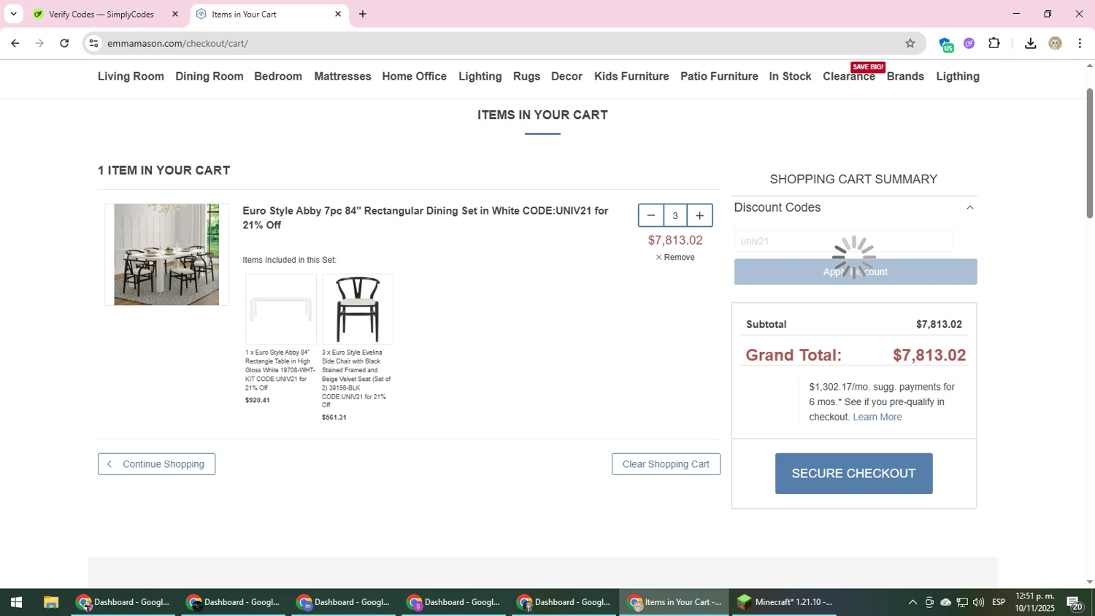Open the Ligthing menu item
This screenshot has height=616, width=1095.
pos(958,77)
